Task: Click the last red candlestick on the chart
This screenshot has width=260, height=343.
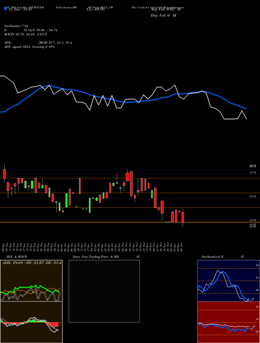Action: (183, 217)
